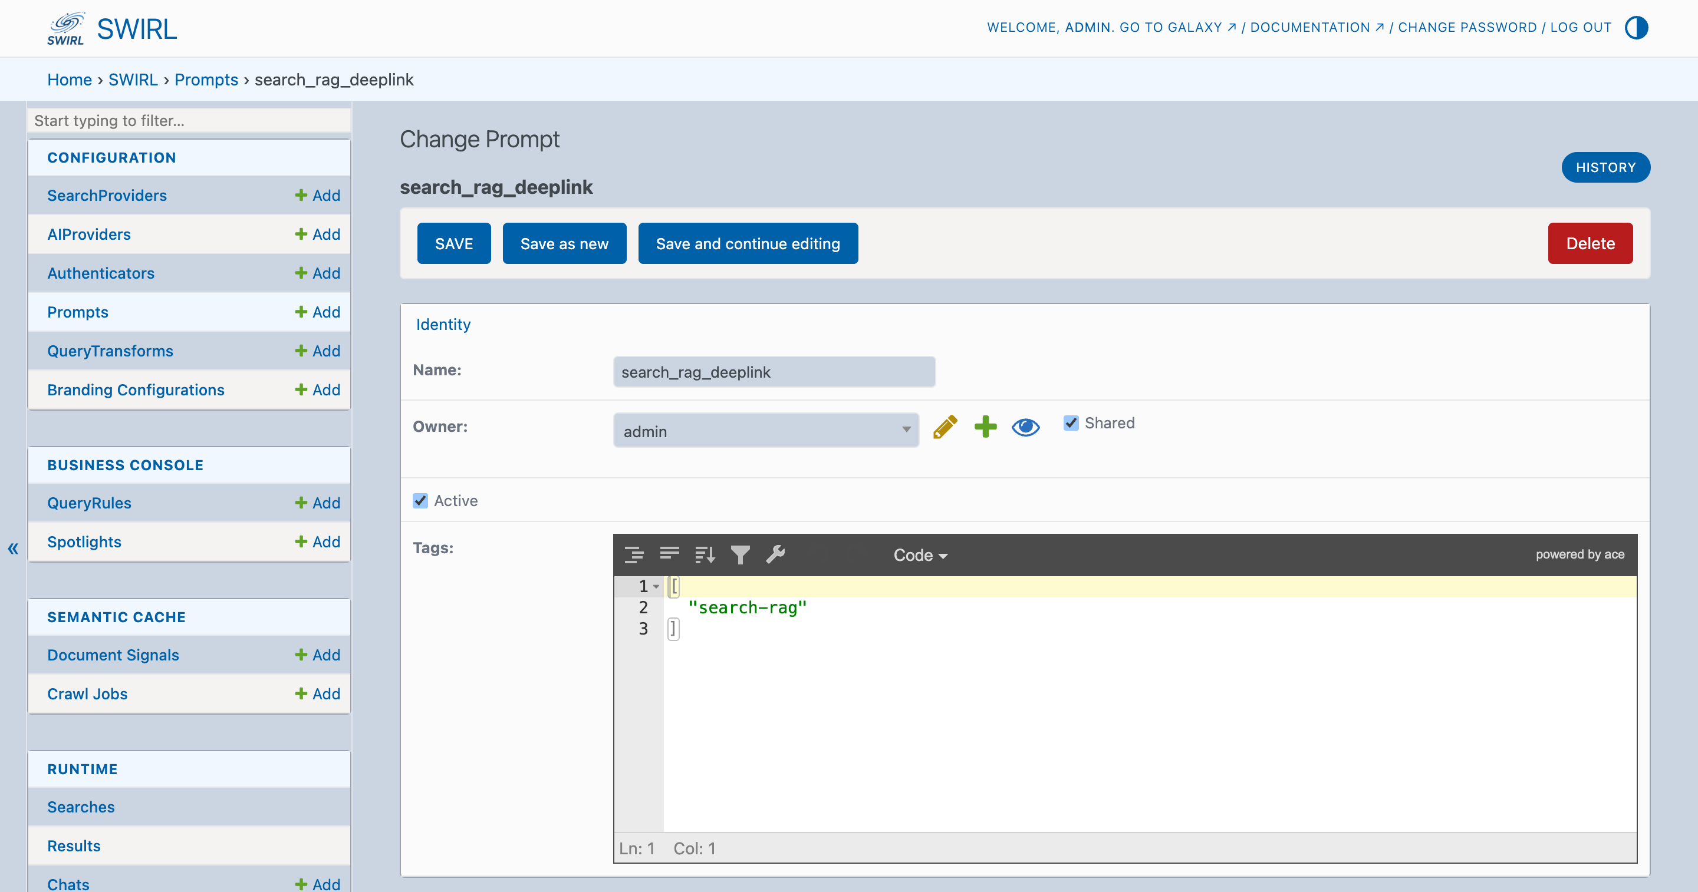Toggle the dark/light theme icon
Image resolution: width=1698 pixels, height=892 pixels.
point(1637,28)
